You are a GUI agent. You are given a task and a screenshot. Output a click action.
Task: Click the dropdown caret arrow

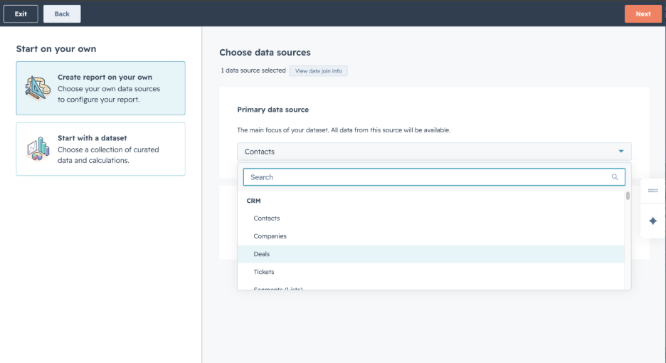(x=621, y=152)
